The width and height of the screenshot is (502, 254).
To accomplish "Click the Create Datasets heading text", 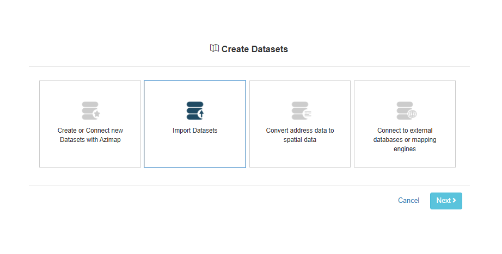I will pos(255,49).
